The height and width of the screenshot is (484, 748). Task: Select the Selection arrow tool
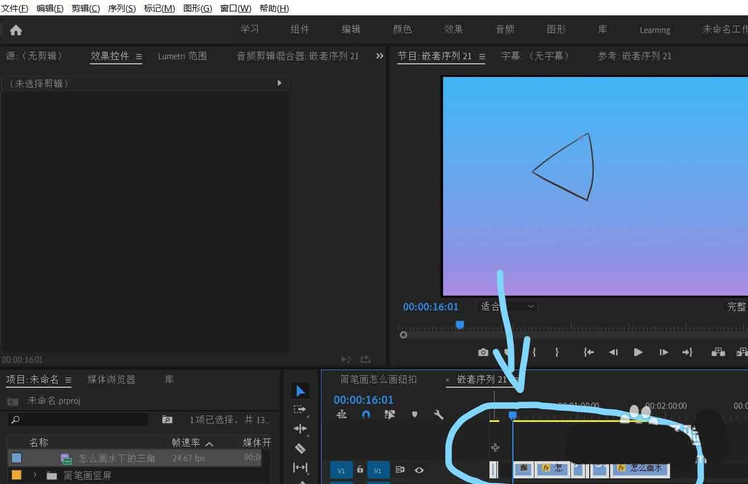[x=301, y=391]
